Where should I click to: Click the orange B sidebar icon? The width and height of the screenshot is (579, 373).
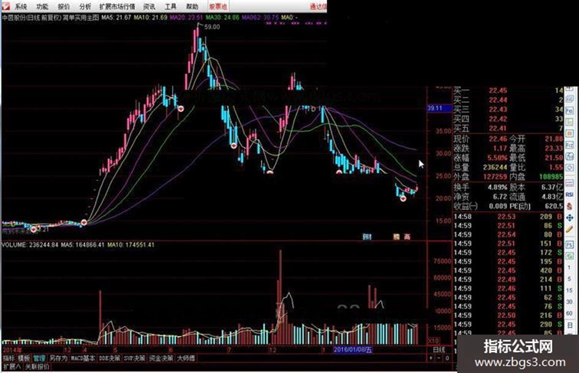(x=569, y=134)
